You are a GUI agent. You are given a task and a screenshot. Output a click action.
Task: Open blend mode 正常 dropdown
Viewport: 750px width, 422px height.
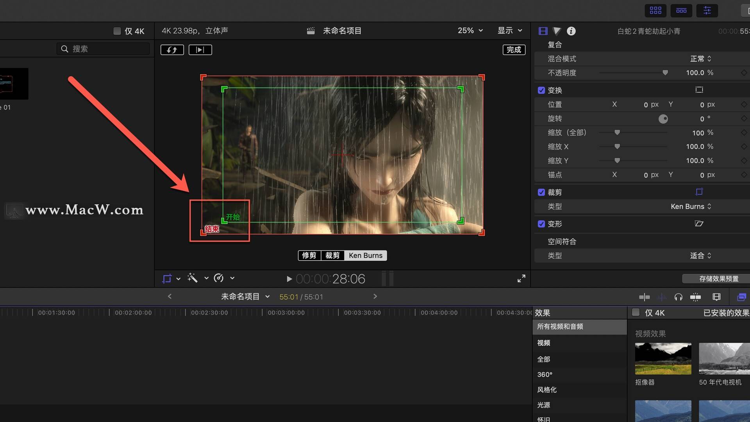point(701,59)
